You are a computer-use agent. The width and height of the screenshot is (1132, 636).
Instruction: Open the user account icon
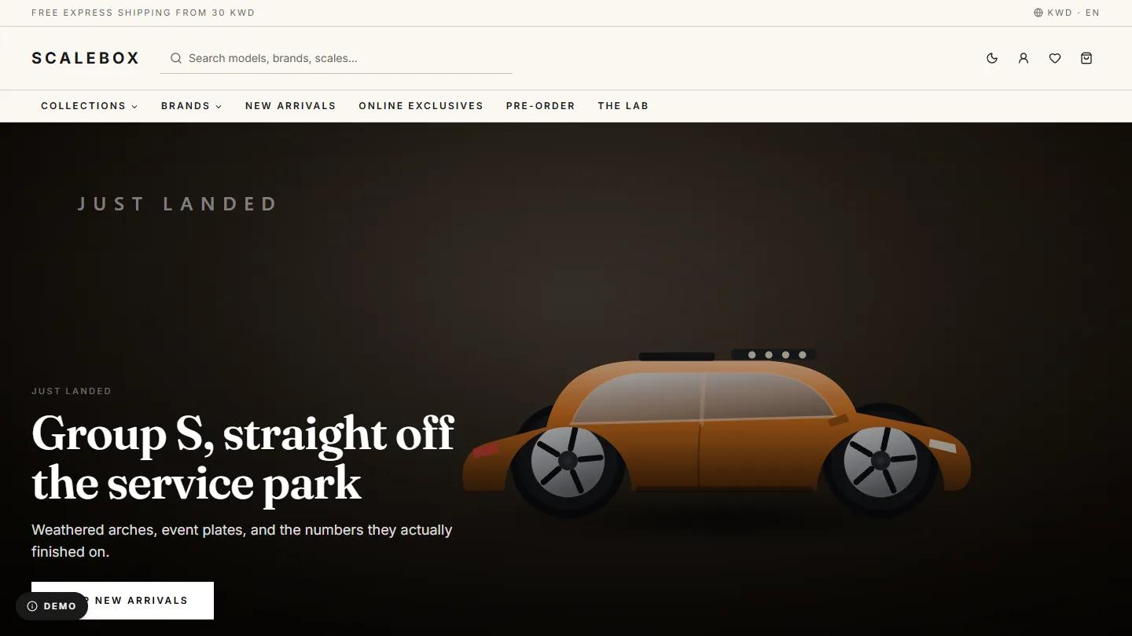(1024, 58)
